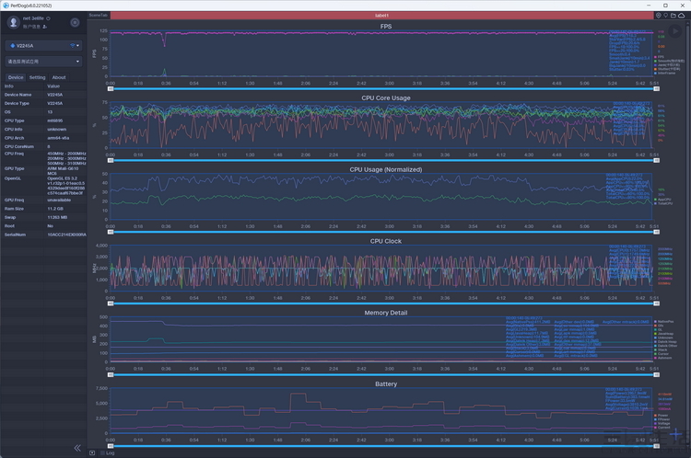Toggle FPower series in Battery legend

click(662, 419)
